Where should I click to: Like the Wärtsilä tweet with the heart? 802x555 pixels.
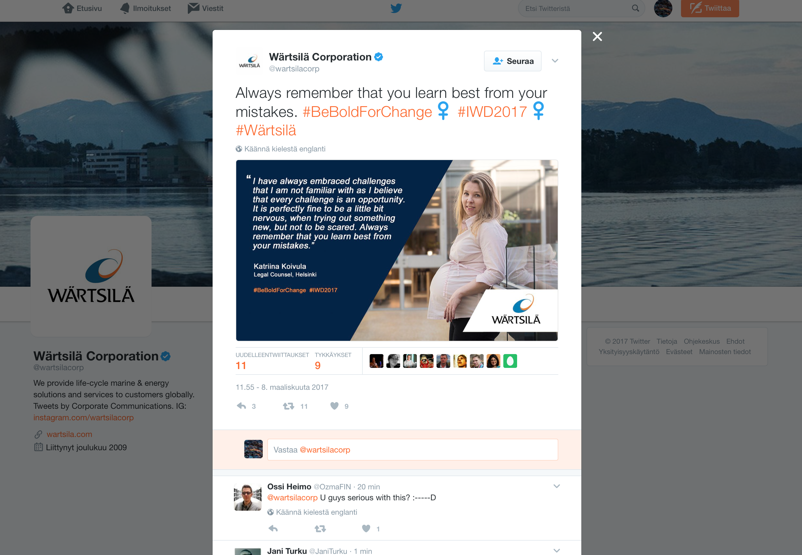point(334,406)
